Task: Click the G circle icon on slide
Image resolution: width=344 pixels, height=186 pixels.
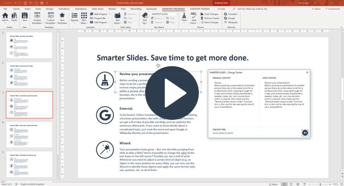Action: [x=105, y=115]
